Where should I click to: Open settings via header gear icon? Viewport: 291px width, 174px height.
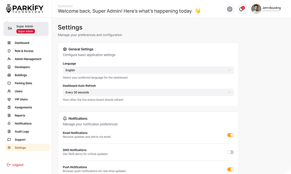tap(229, 9)
